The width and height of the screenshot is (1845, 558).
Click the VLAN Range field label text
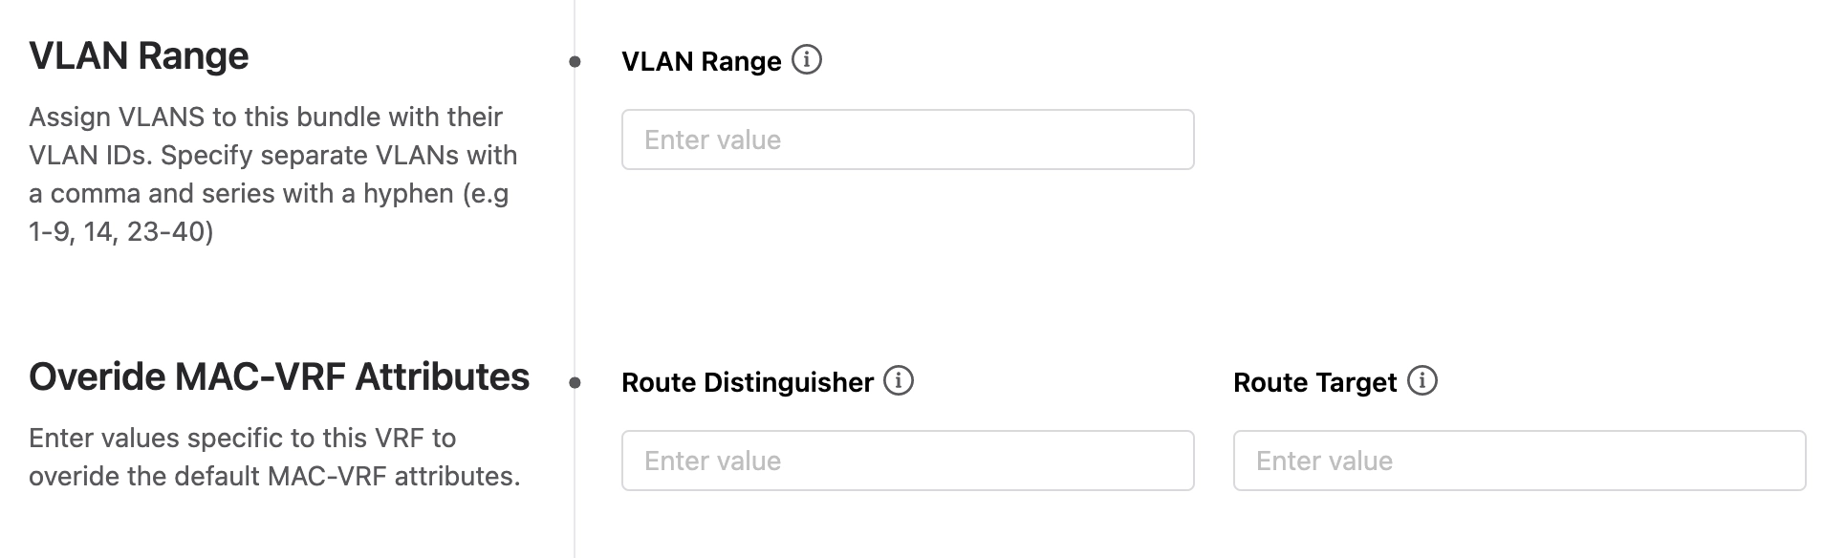point(701,60)
